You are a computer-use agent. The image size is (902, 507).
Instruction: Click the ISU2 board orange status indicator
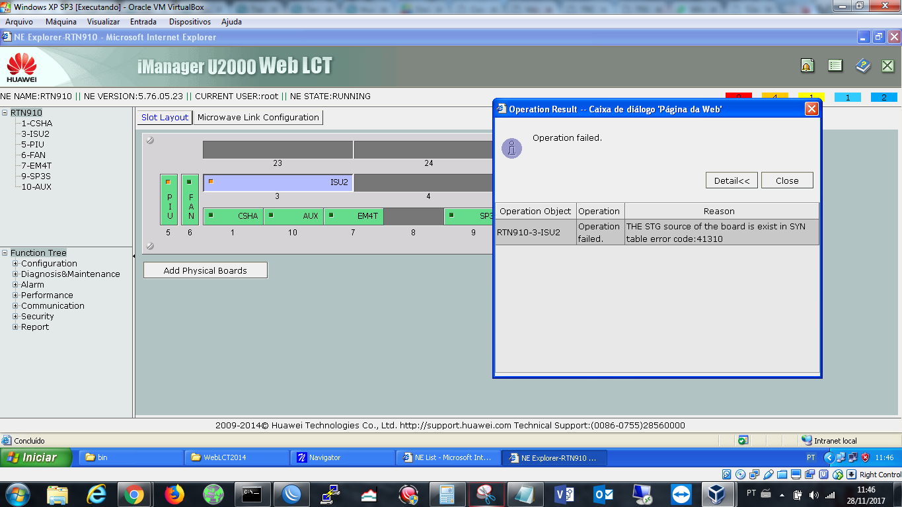tap(211, 182)
